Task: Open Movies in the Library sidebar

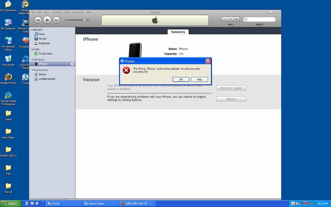Action: tap(42, 39)
